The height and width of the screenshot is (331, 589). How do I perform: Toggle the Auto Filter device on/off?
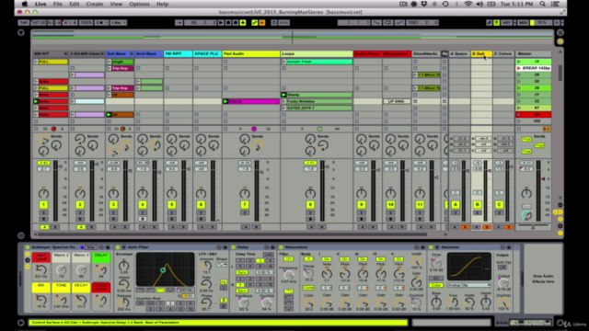click(118, 247)
